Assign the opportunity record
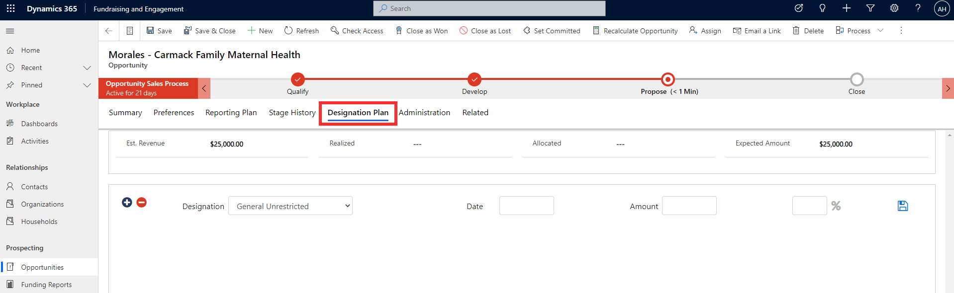The image size is (954, 293). [705, 31]
